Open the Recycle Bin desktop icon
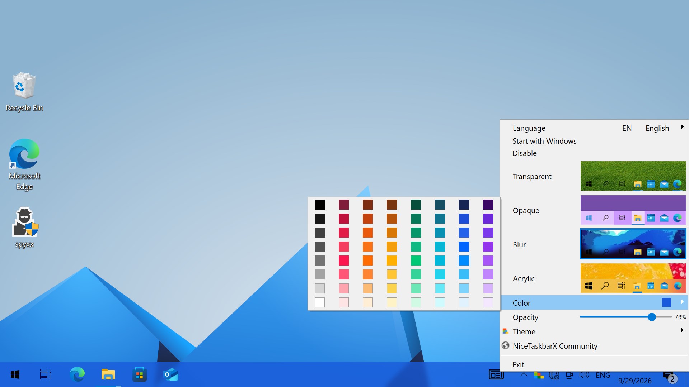The width and height of the screenshot is (689, 387). 24,92
